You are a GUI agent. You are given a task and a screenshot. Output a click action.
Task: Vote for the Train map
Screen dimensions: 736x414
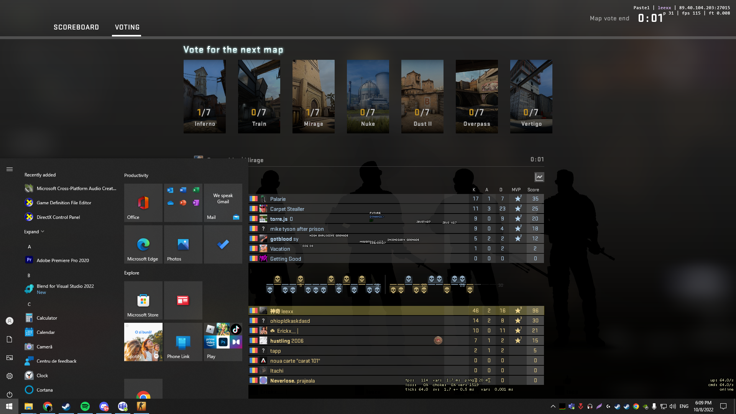click(x=259, y=97)
